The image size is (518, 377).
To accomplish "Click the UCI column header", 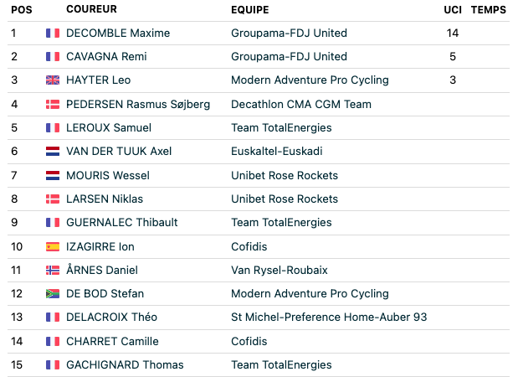I will pos(453,9).
